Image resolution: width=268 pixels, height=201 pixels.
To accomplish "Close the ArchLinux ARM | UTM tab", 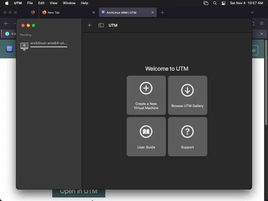I will click(153, 12).
